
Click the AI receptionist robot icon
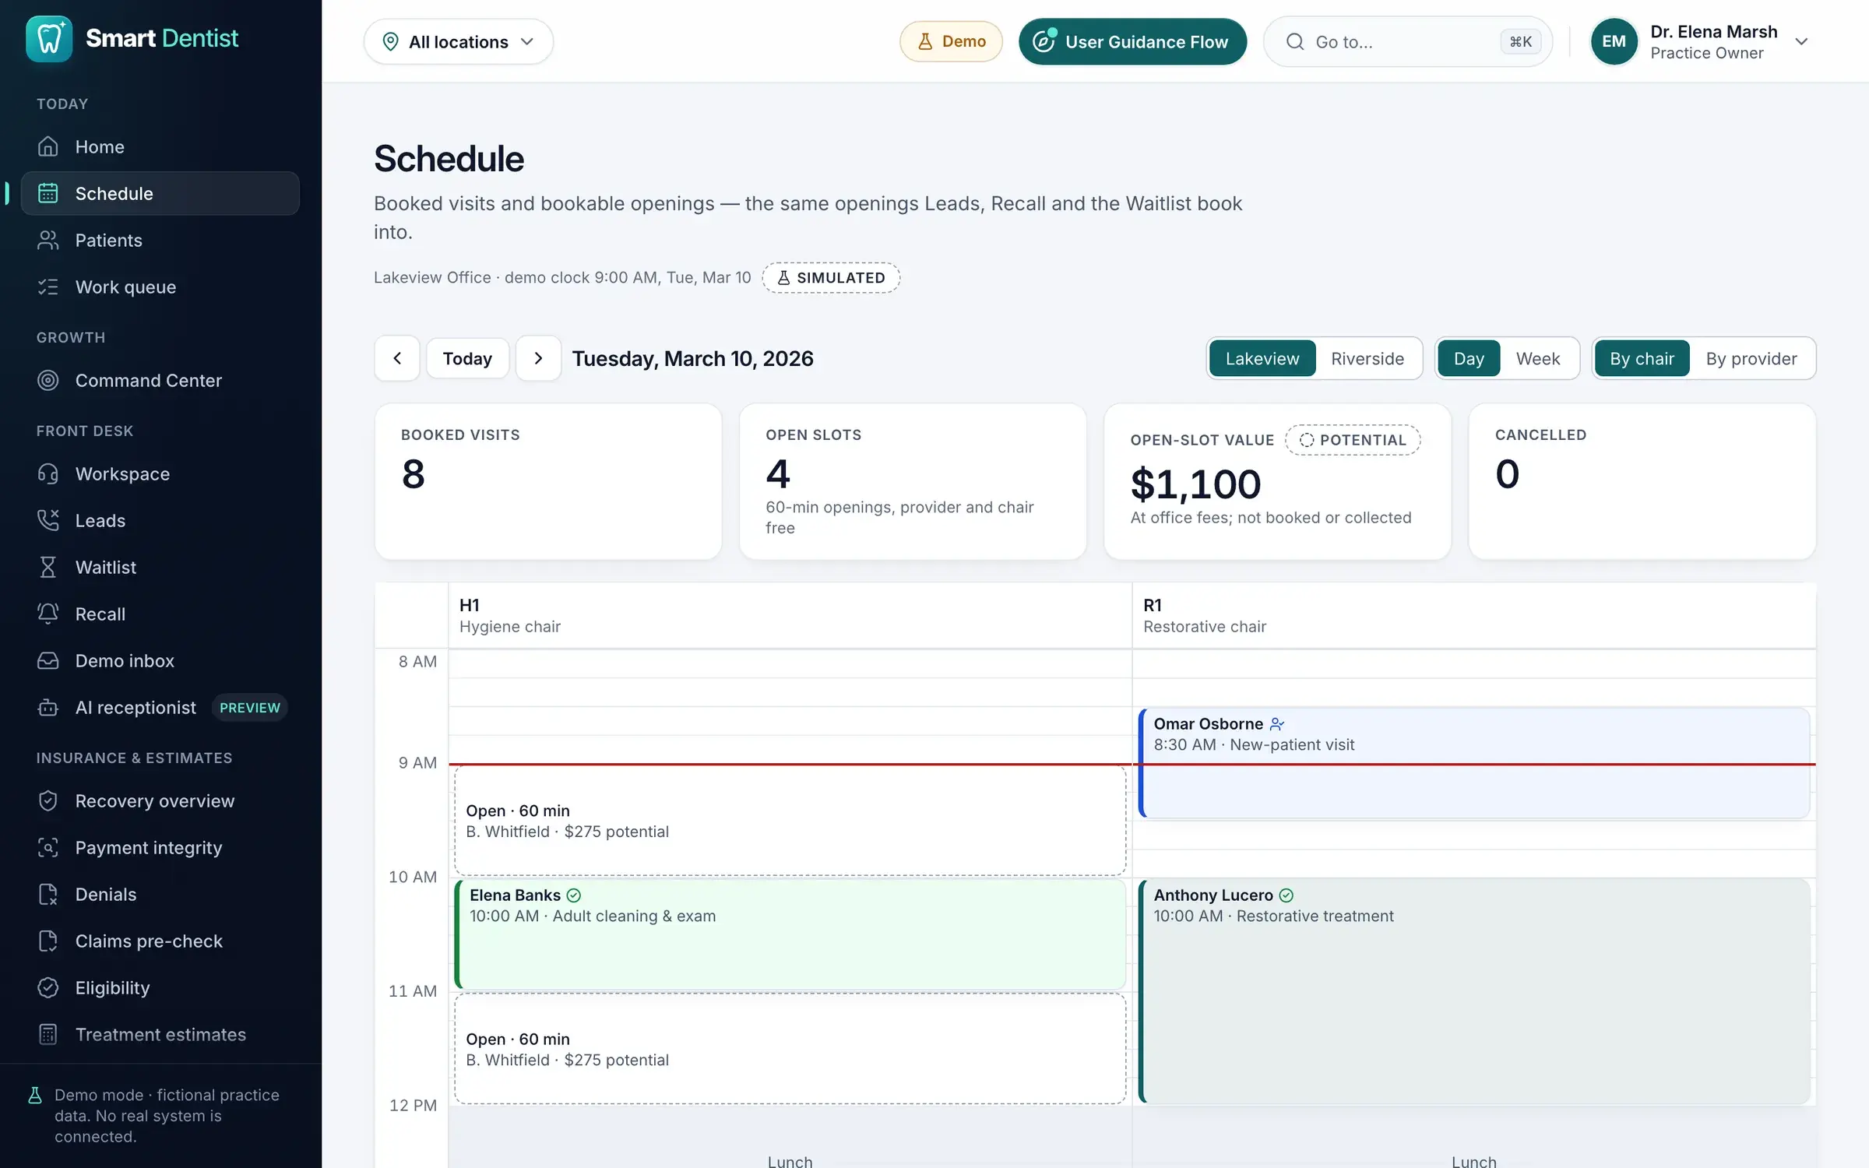(x=48, y=707)
